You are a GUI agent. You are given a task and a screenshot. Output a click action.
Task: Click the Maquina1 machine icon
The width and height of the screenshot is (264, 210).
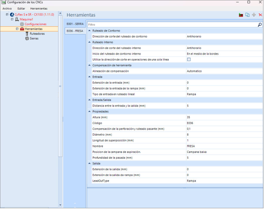pyautogui.click(x=17, y=19)
